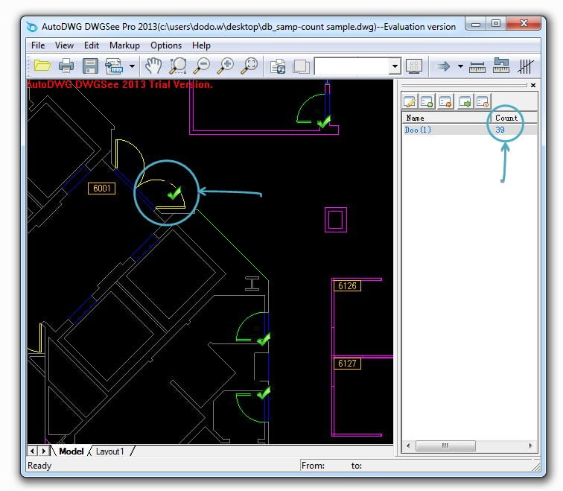Click the Zoom extents icon

click(250, 66)
